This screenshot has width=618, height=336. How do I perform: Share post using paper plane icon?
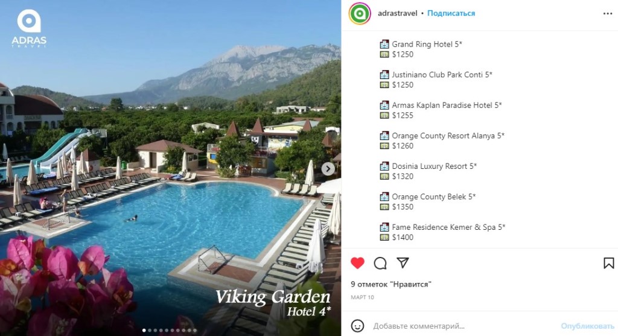pyautogui.click(x=403, y=263)
